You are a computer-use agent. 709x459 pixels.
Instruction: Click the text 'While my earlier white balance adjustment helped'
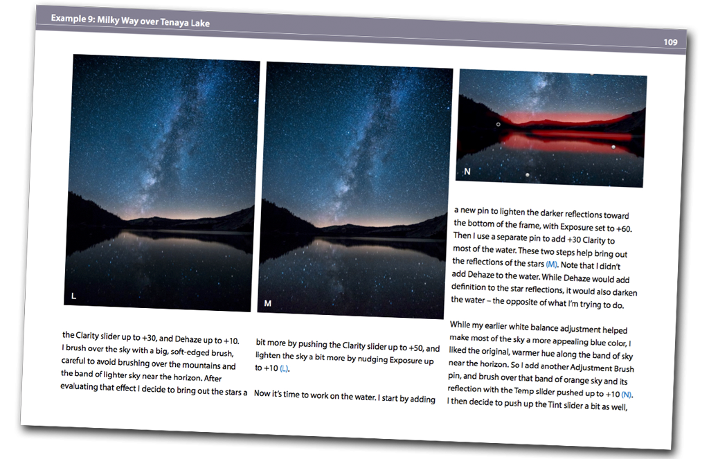(539, 327)
